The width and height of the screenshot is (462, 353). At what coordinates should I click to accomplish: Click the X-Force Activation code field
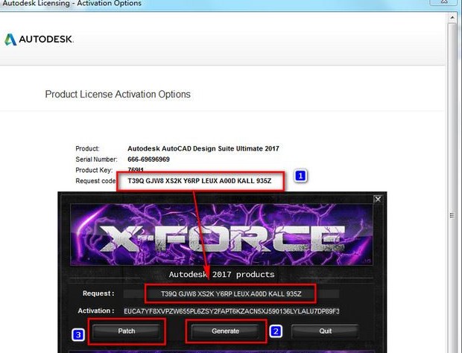[x=231, y=311]
